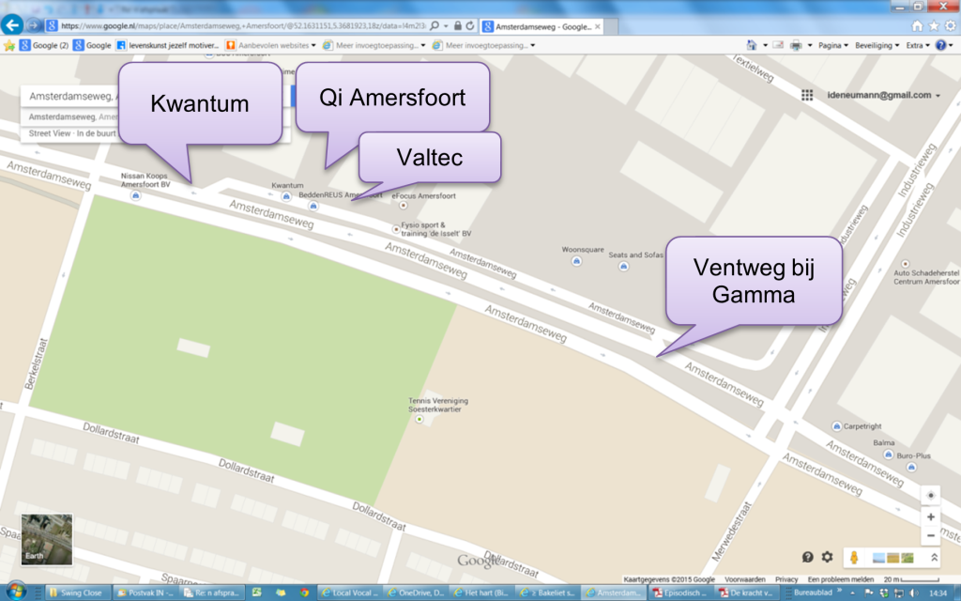Image resolution: width=961 pixels, height=601 pixels.
Task: Open the Google (2) bookmark
Action: pyautogui.click(x=43, y=45)
